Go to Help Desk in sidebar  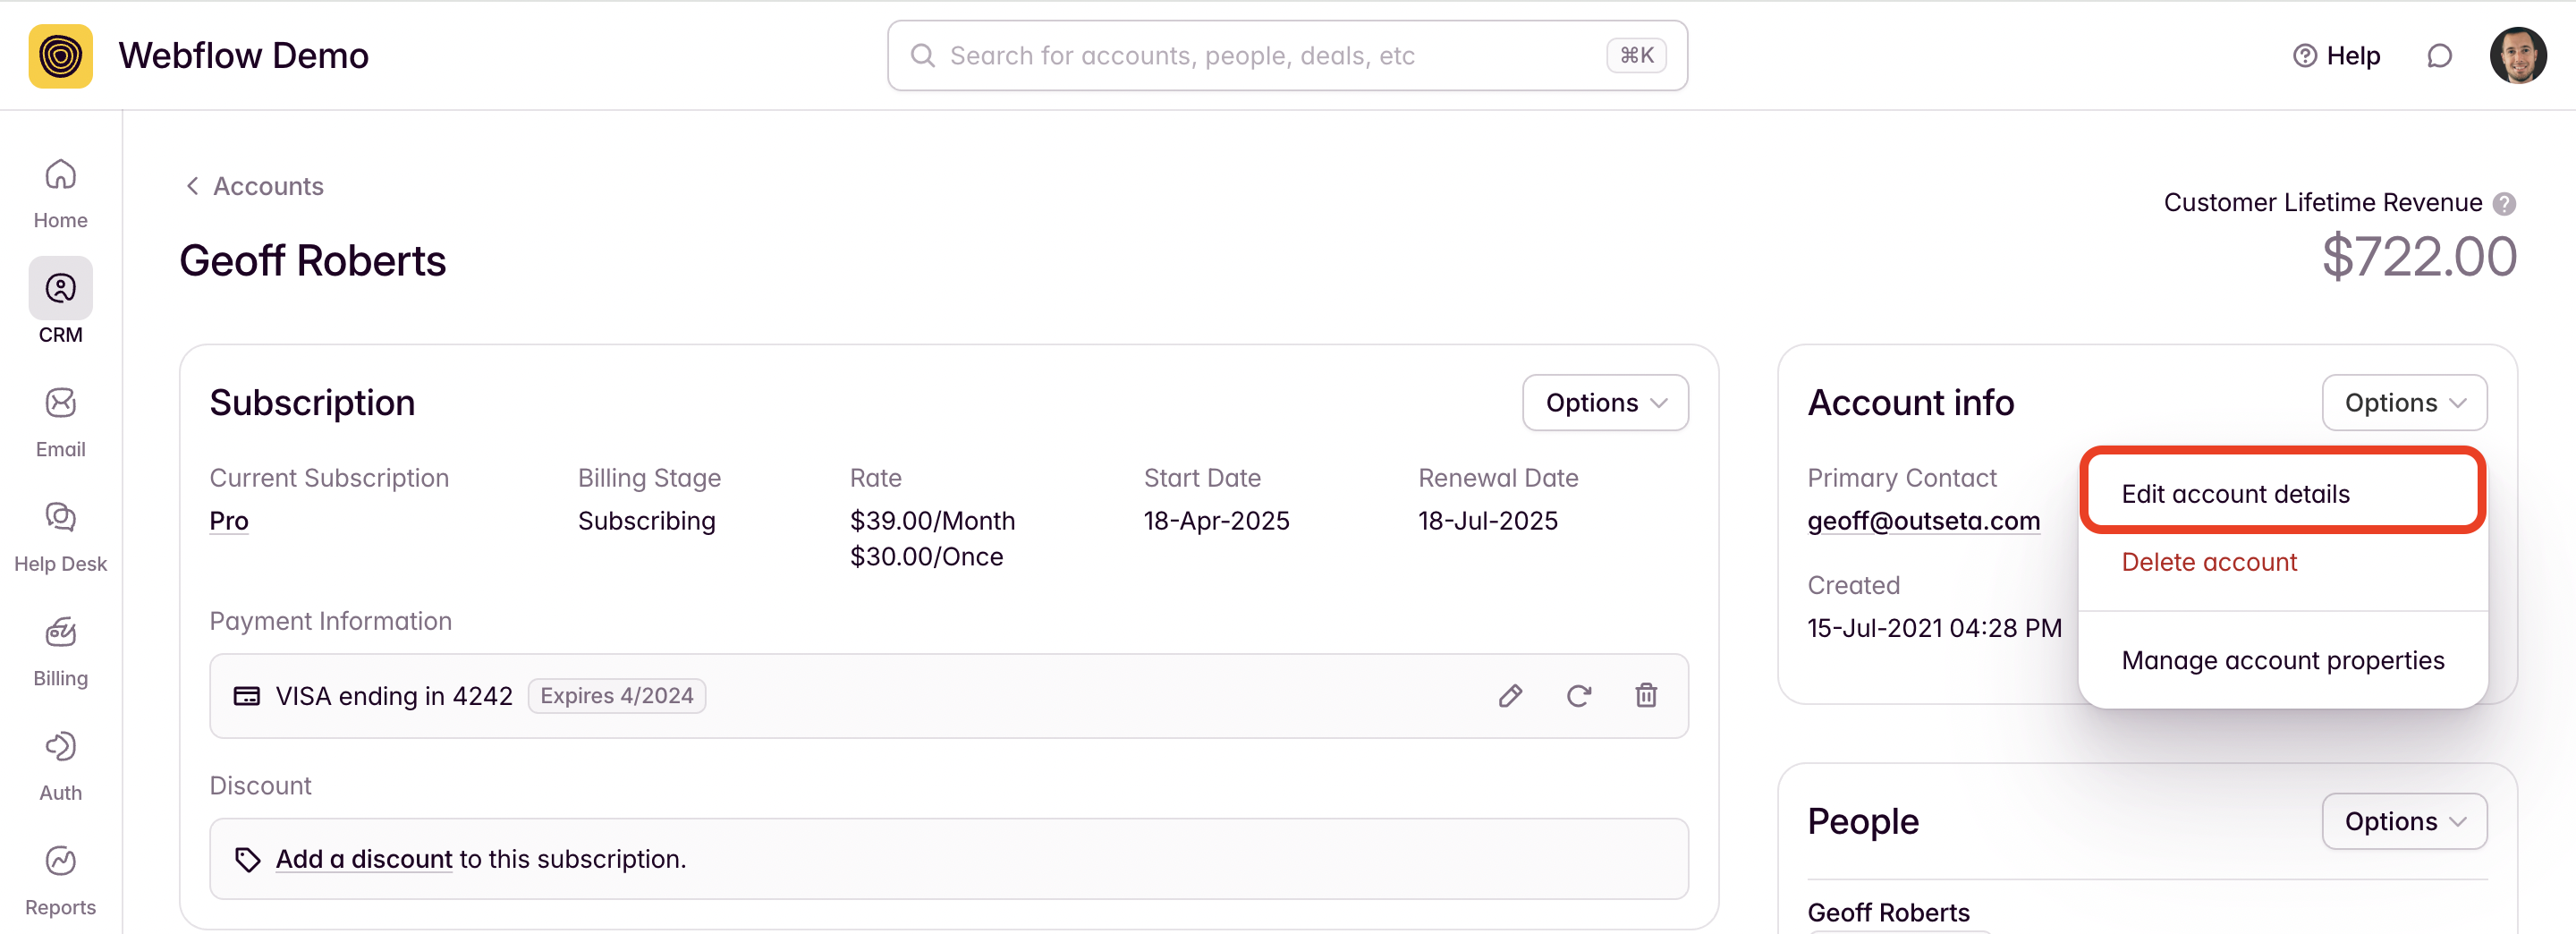coord(60,537)
